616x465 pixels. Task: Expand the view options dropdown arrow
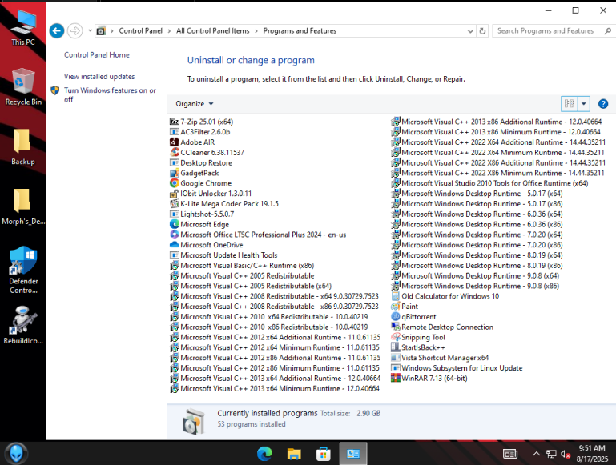tap(584, 104)
